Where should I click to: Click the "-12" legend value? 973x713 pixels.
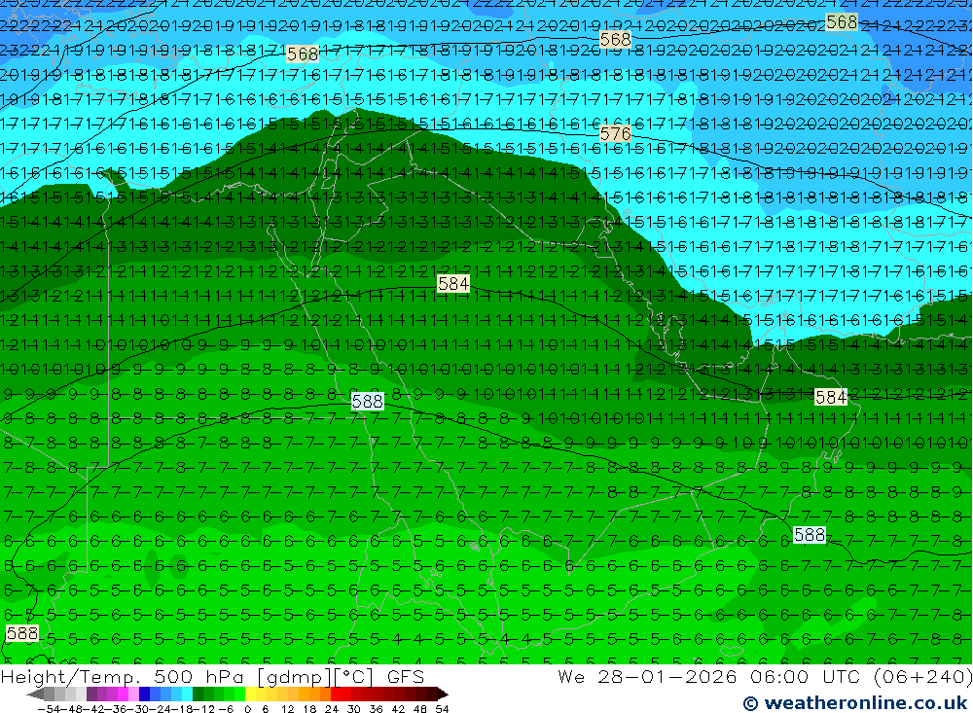coord(204,709)
